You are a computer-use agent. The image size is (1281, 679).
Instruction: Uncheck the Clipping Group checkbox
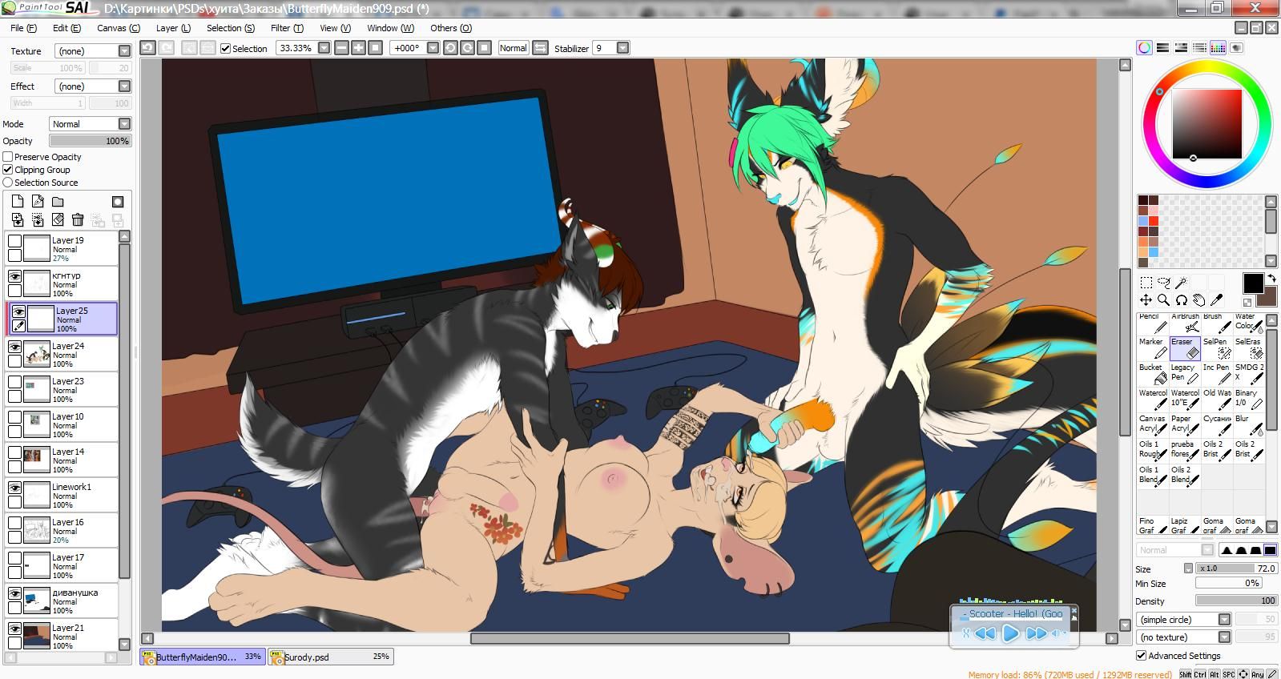click(x=8, y=170)
